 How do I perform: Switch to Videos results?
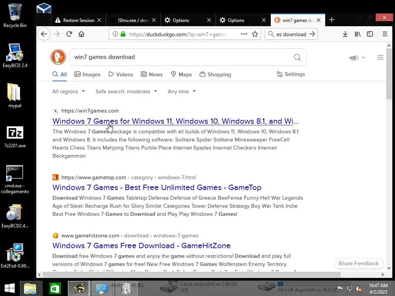coord(121,74)
